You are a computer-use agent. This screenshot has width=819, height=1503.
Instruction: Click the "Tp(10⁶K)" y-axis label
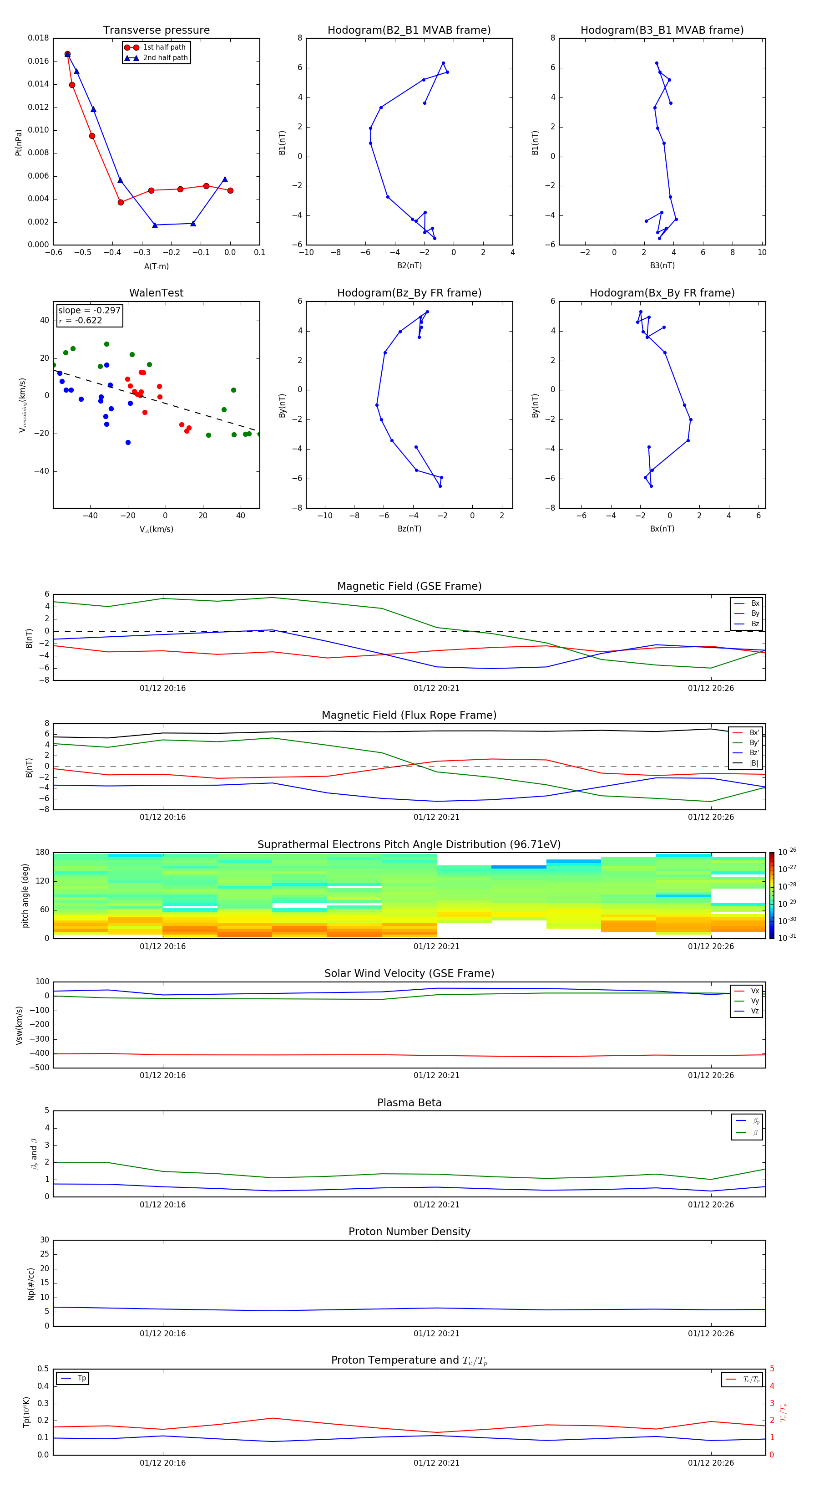pos(26,1412)
